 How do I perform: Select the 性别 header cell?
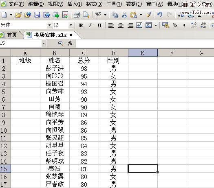click(113, 60)
